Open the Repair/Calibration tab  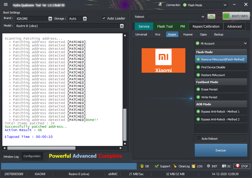click(206, 26)
